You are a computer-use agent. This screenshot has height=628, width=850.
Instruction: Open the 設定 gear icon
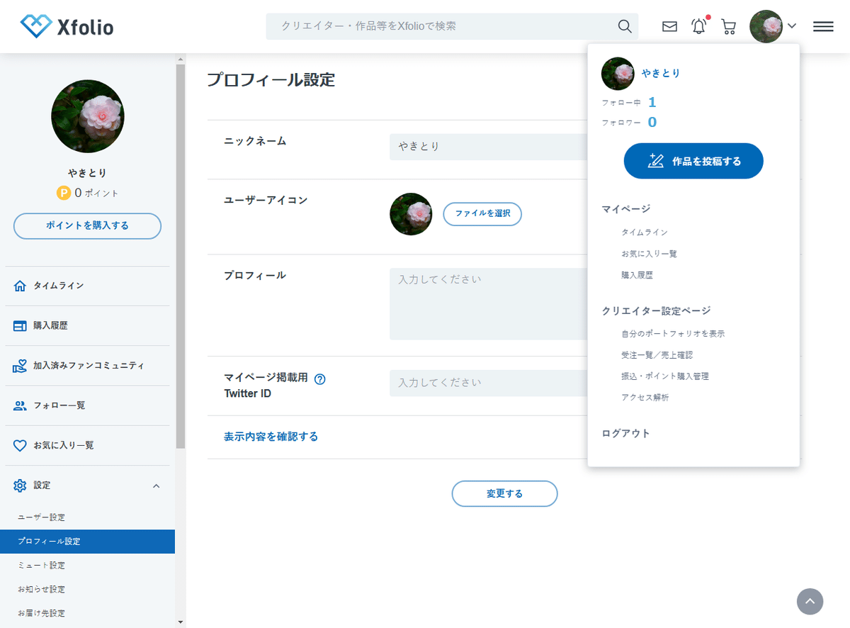point(19,485)
